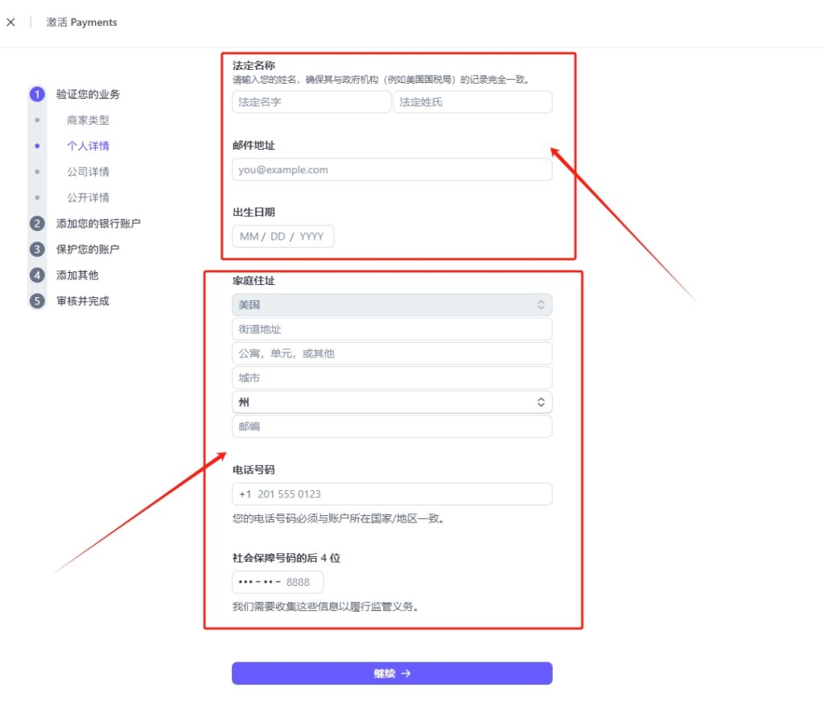Screen dimensions: 824x722
Task: Click the 个人详情 link in sidebar
Action: 89,146
